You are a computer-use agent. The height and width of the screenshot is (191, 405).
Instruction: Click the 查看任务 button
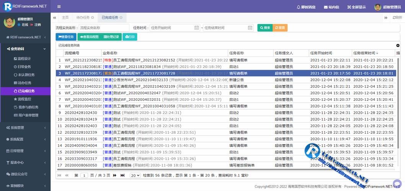point(66,37)
